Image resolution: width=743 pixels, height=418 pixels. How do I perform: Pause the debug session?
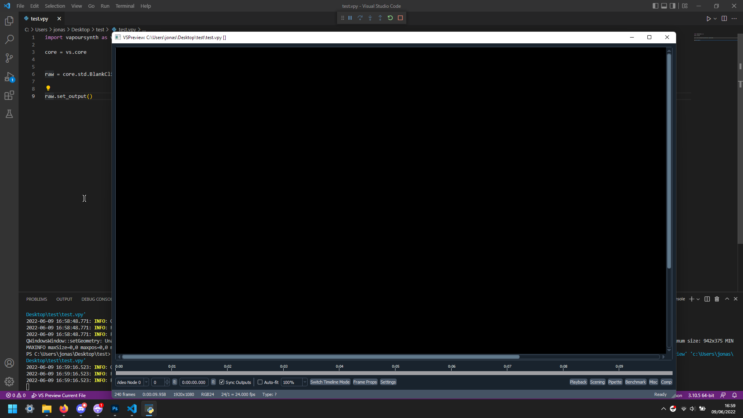click(350, 18)
